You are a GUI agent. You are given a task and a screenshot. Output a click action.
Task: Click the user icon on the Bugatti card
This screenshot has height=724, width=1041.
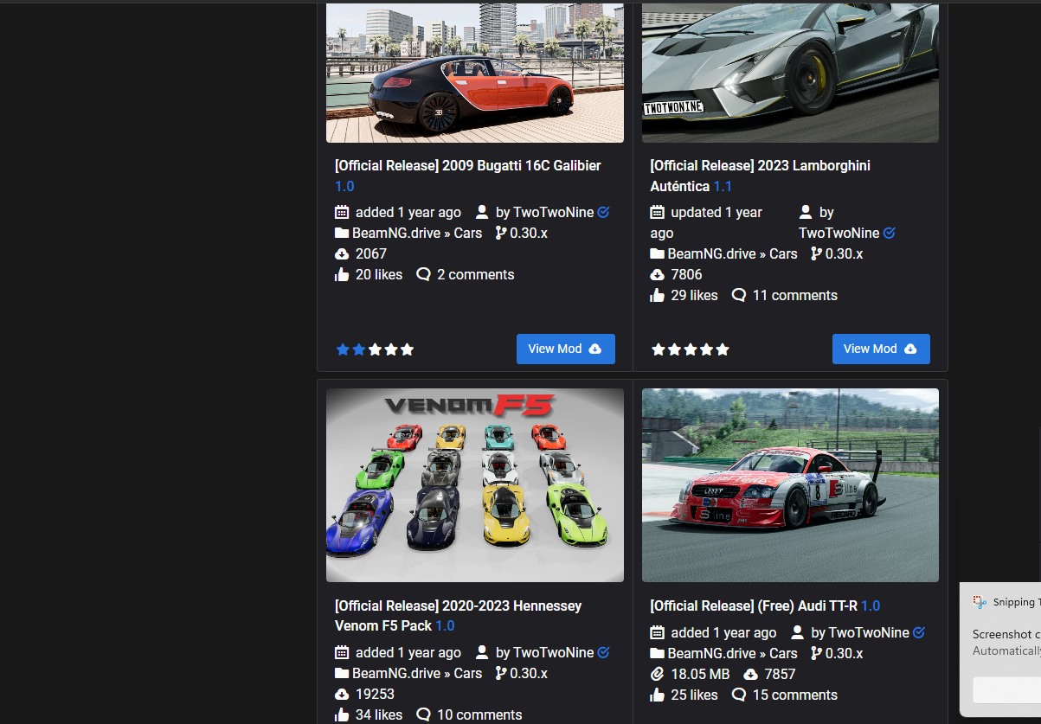pyautogui.click(x=482, y=212)
